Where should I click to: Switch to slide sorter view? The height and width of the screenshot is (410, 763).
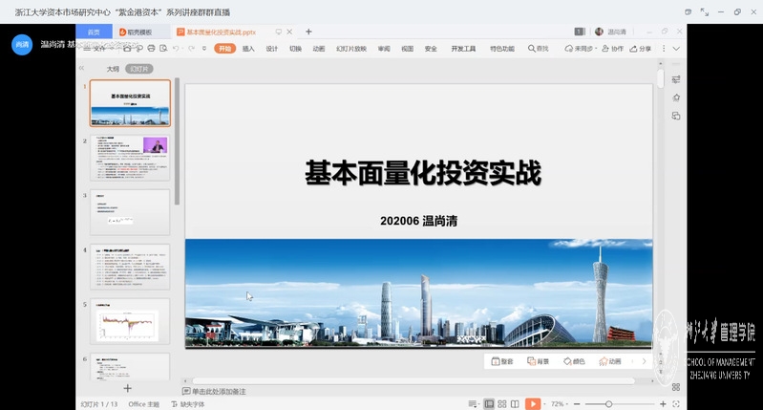502,404
